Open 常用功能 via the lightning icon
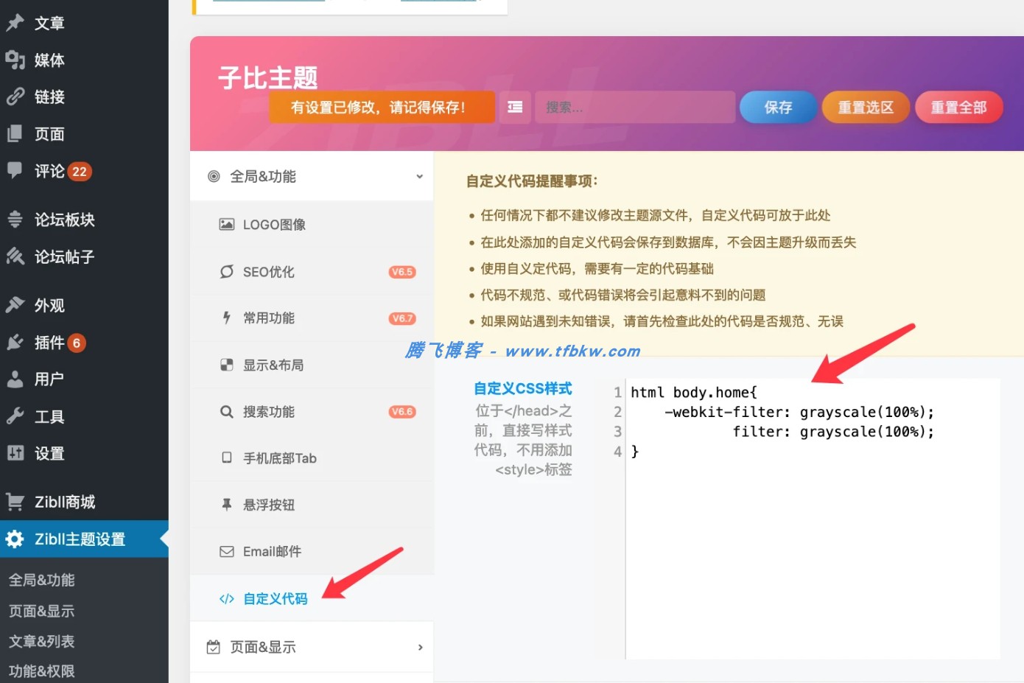The height and width of the screenshot is (683, 1024). (x=226, y=318)
